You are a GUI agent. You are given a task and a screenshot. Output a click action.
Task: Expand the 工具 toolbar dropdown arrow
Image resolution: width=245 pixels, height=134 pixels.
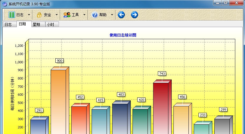(x=84, y=15)
